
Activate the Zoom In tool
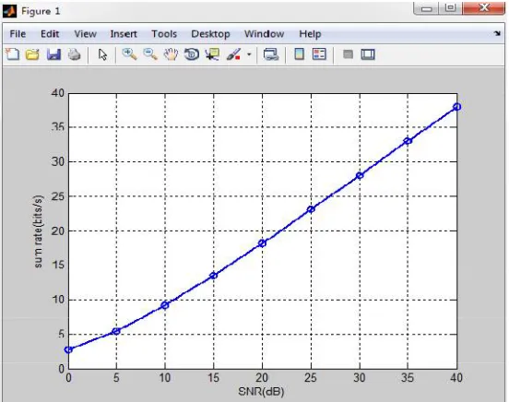pyautogui.click(x=129, y=54)
